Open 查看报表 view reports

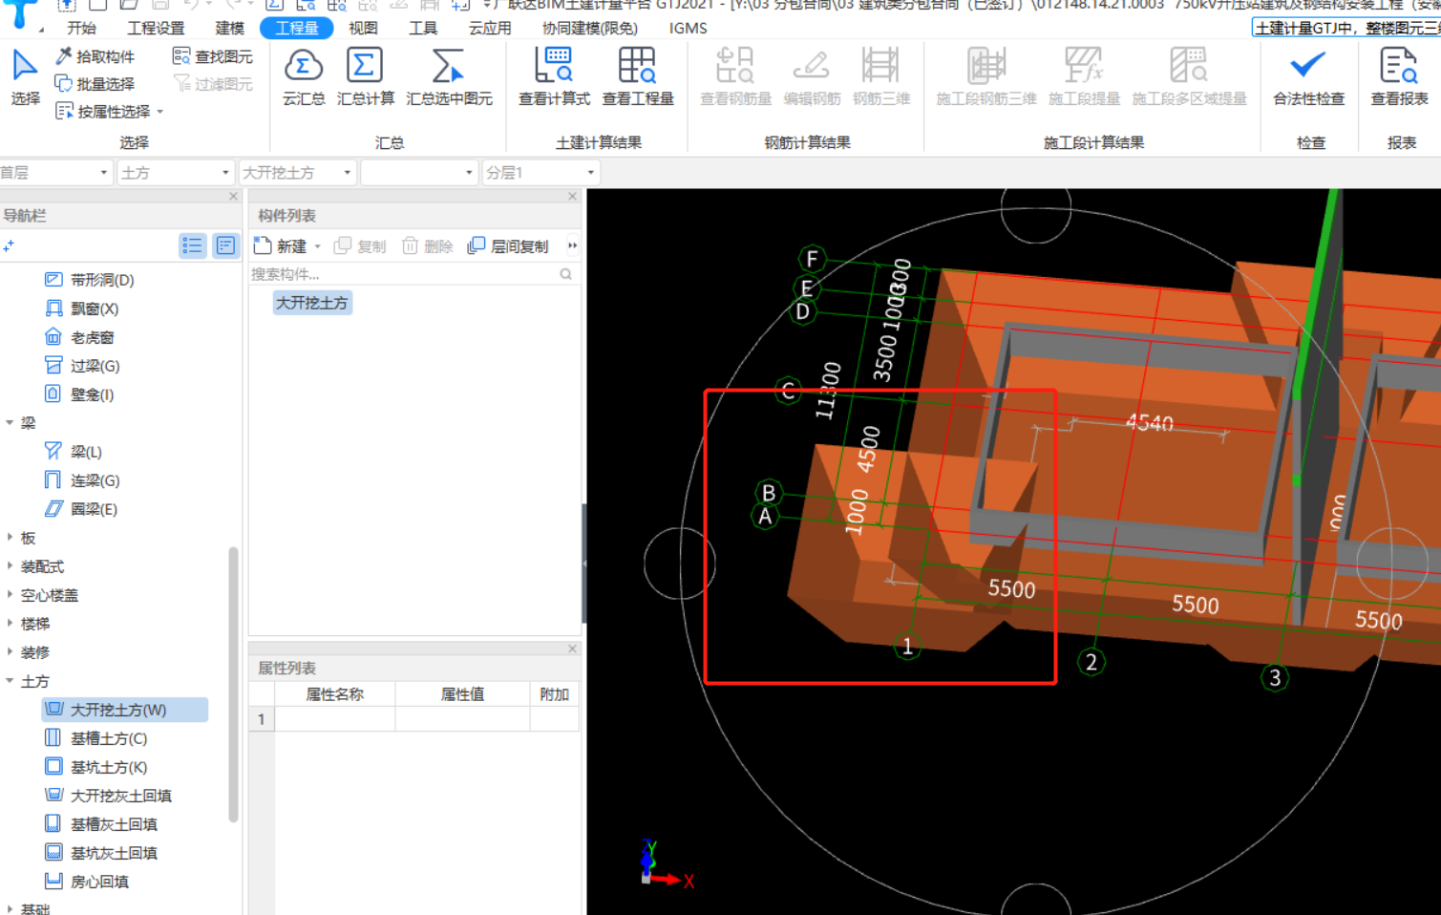coord(1399,76)
